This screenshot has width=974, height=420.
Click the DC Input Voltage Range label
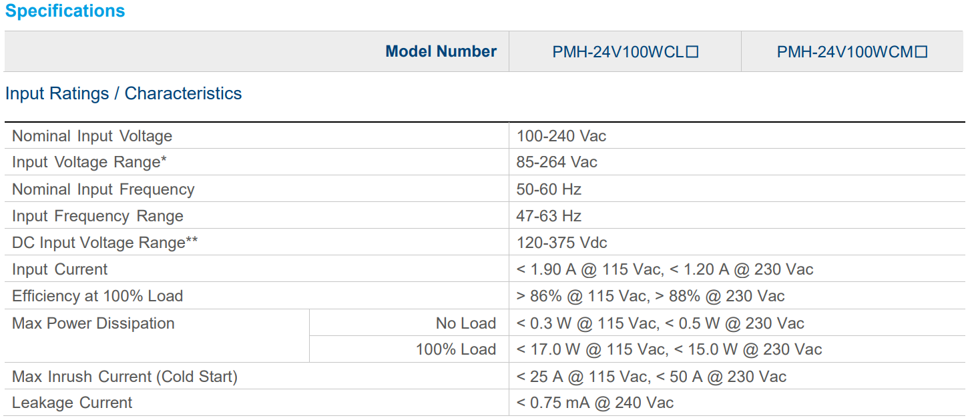105,243
